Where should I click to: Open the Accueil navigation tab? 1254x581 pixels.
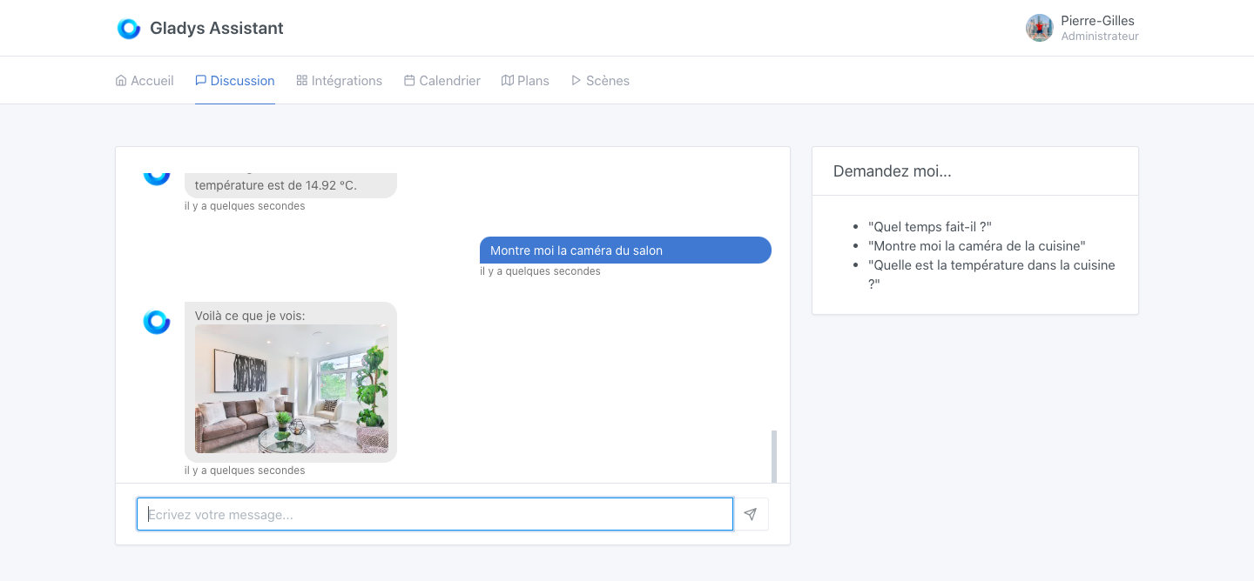coord(152,80)
